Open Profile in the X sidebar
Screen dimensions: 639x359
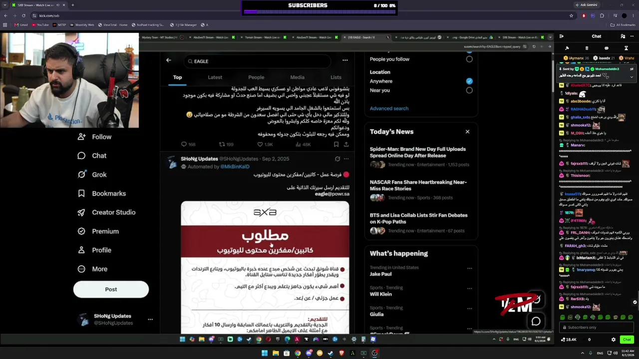pos(94,250)
